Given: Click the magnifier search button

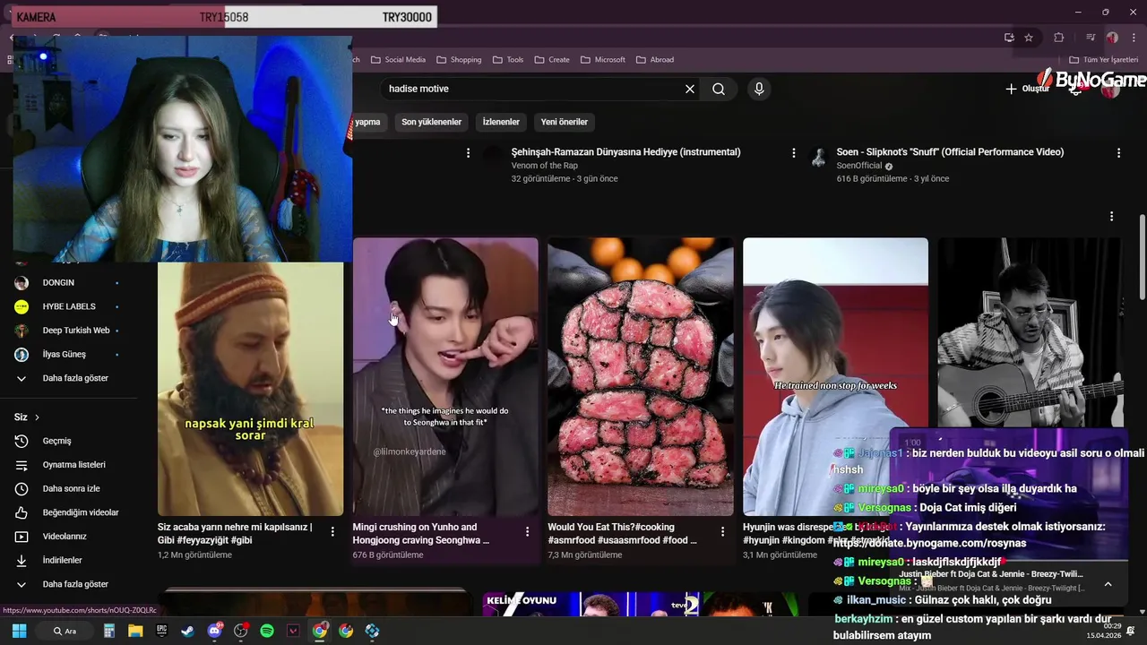Looking at the screenshot, I should click(719, 89).
